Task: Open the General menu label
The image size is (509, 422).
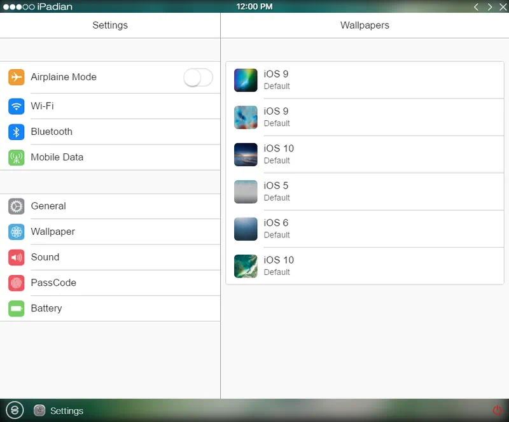Action: [x=48, y=206]
